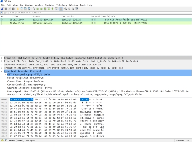Save this capture file
The height and width of the screenshot is (142, 192).
pyautogui.click(x=22, y=9)
